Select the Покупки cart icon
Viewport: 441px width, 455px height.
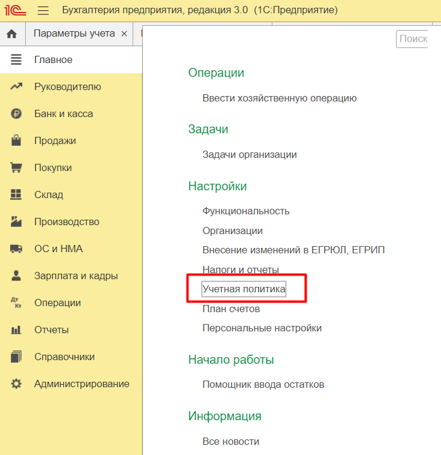coord(16,168)
